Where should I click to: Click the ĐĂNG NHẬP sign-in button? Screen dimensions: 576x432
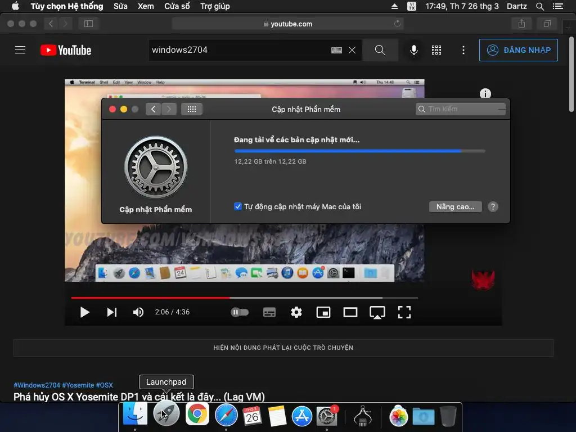518,50
